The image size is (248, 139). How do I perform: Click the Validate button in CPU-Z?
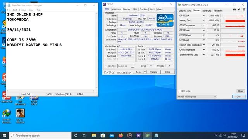pos(154,72)
